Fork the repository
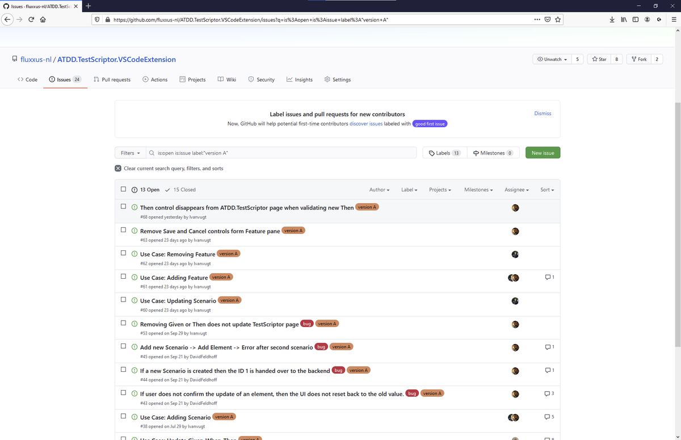The height and width of the screenshot is (440, 681). coord(638,59)
